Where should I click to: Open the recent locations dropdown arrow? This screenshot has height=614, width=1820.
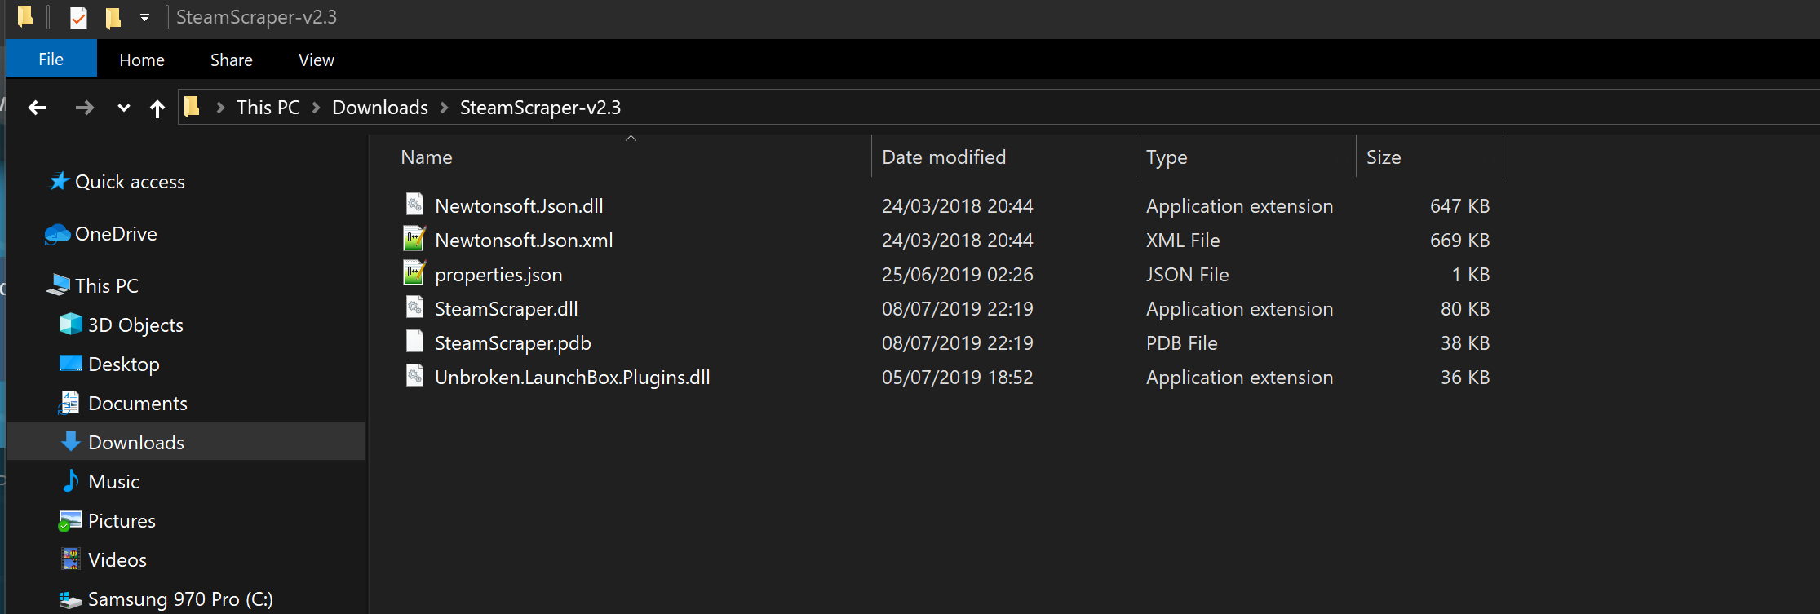[123, 108]
